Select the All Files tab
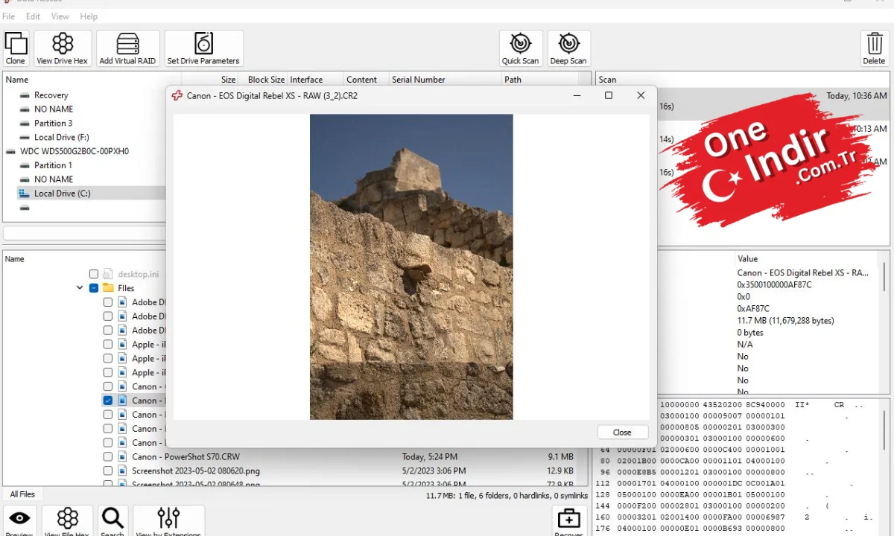Image resolution: width=894 pixels, height=536 pixels. pyautogui.click(x=22, y=494)
